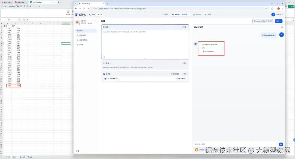Open the 工具 (Tools) nav item
Image resolution: width=295 pixels, height=159 pixels.
tap(208, 14)
